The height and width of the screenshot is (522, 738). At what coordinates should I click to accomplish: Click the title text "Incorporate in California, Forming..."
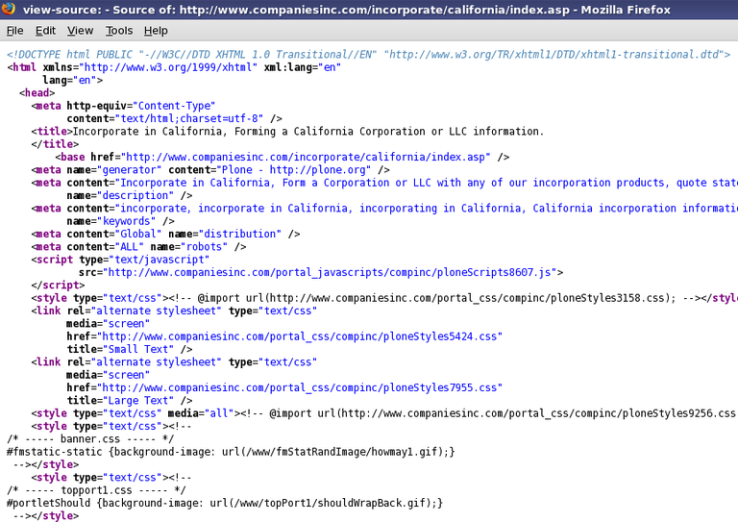click(x=308, y=132)
